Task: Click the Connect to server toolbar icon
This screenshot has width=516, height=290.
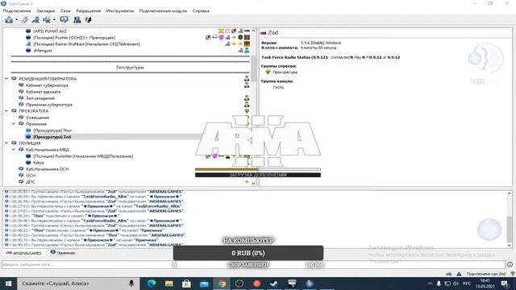Action: 9,20
